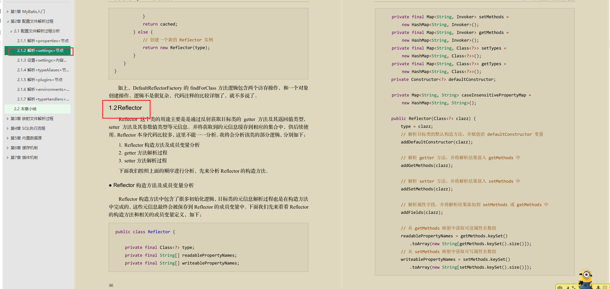This screenshot has height=289, width=610.
Task: Click code line addSetMethods(clazz);
Action: [x=427, y=189]
